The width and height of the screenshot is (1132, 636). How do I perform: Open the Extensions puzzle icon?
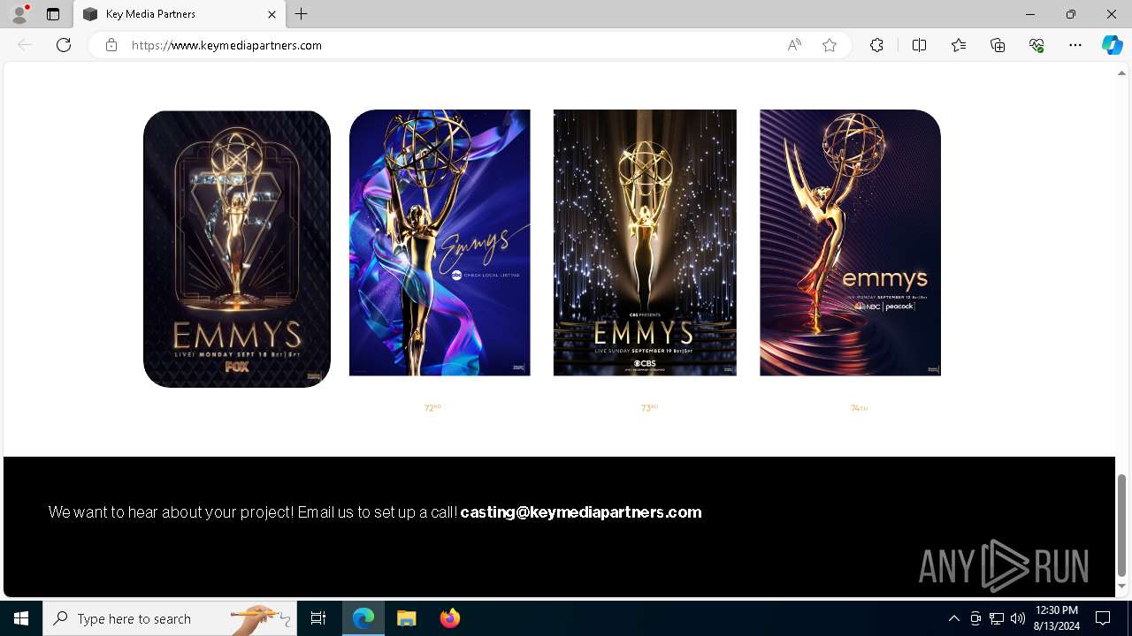(x=876, y=45)
